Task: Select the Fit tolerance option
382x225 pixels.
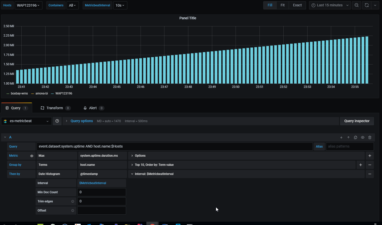Action: (282, 5)
